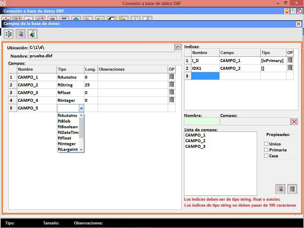This screenshot has width=304, height=228.
Task: Click the Obseraciones column header
Action: [133, 69]
